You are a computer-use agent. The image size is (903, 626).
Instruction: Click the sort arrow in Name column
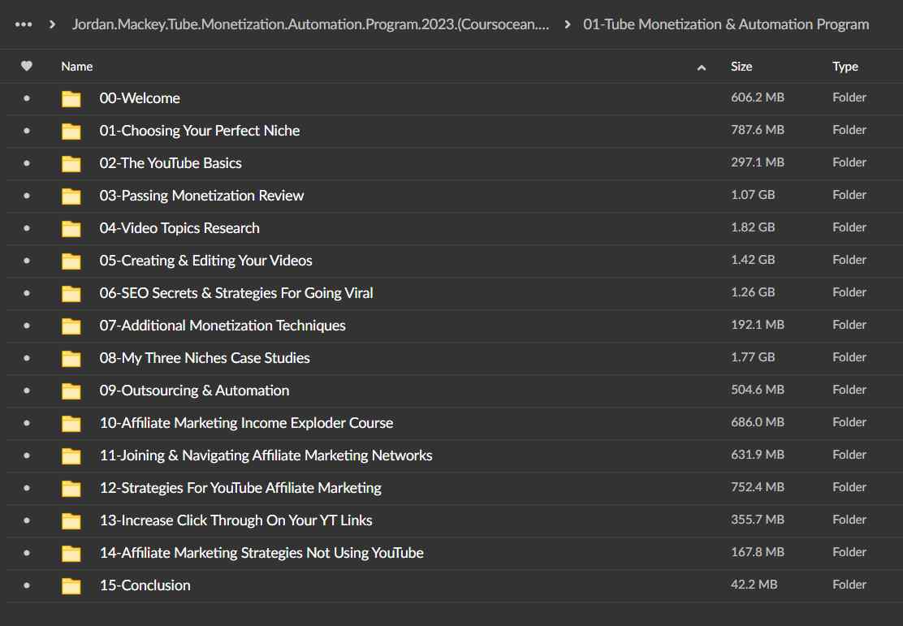tap(701, 67)
